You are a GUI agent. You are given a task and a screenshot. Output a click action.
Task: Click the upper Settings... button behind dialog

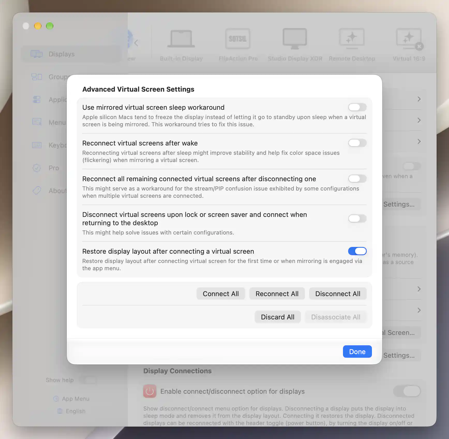tap(401, 204)
